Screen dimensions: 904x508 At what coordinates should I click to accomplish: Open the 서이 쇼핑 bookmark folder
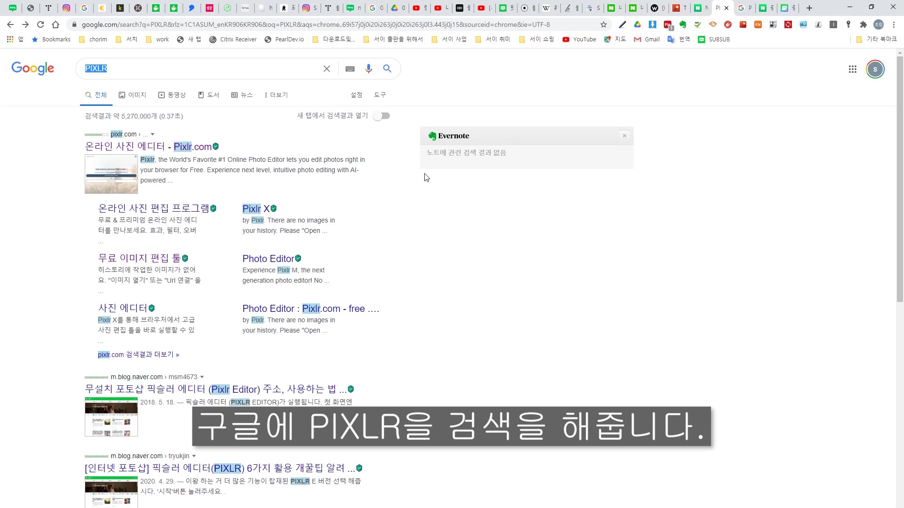coord(537,40)
